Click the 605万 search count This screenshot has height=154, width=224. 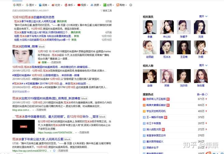[201, 105]
